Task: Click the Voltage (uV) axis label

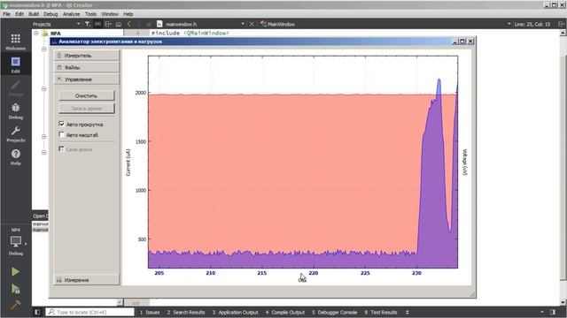Action: click(x=465, y=163)
